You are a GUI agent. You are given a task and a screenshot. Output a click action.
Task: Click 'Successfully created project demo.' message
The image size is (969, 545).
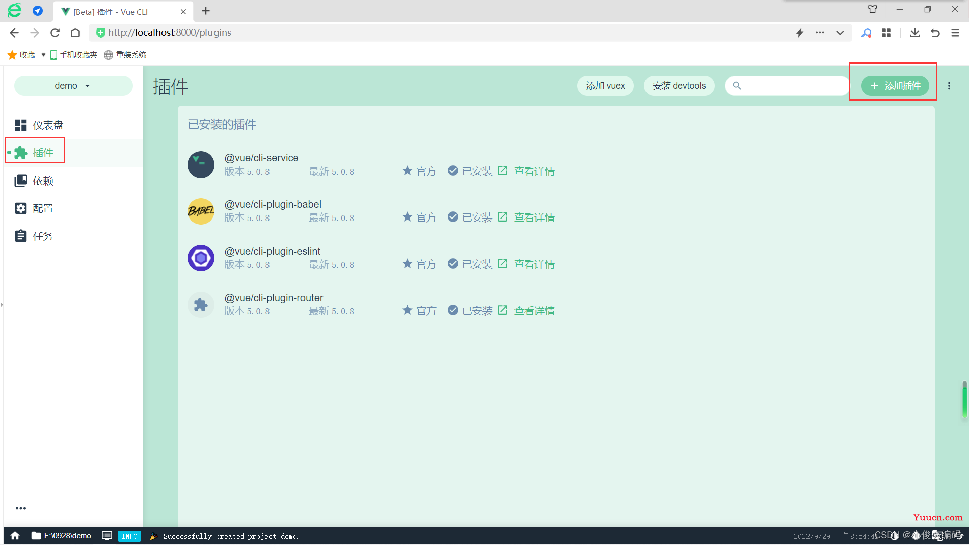(x=231, y=536)
